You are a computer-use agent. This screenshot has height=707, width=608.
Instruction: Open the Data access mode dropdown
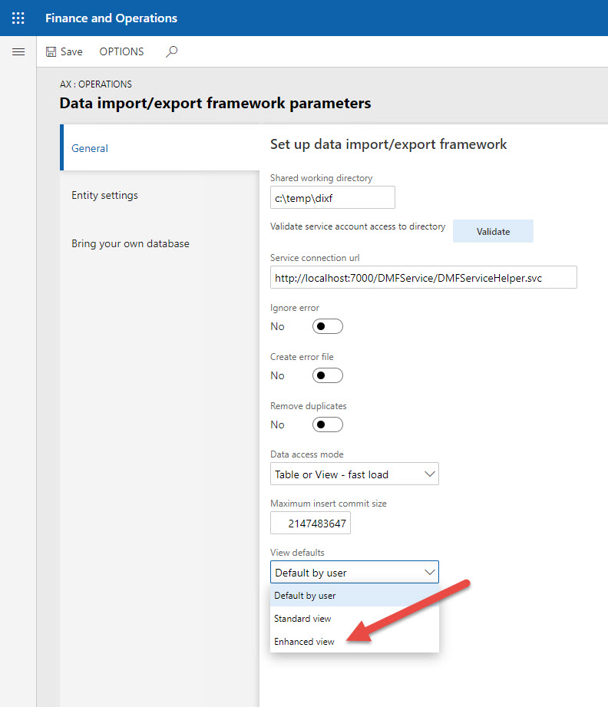(355, 474)
